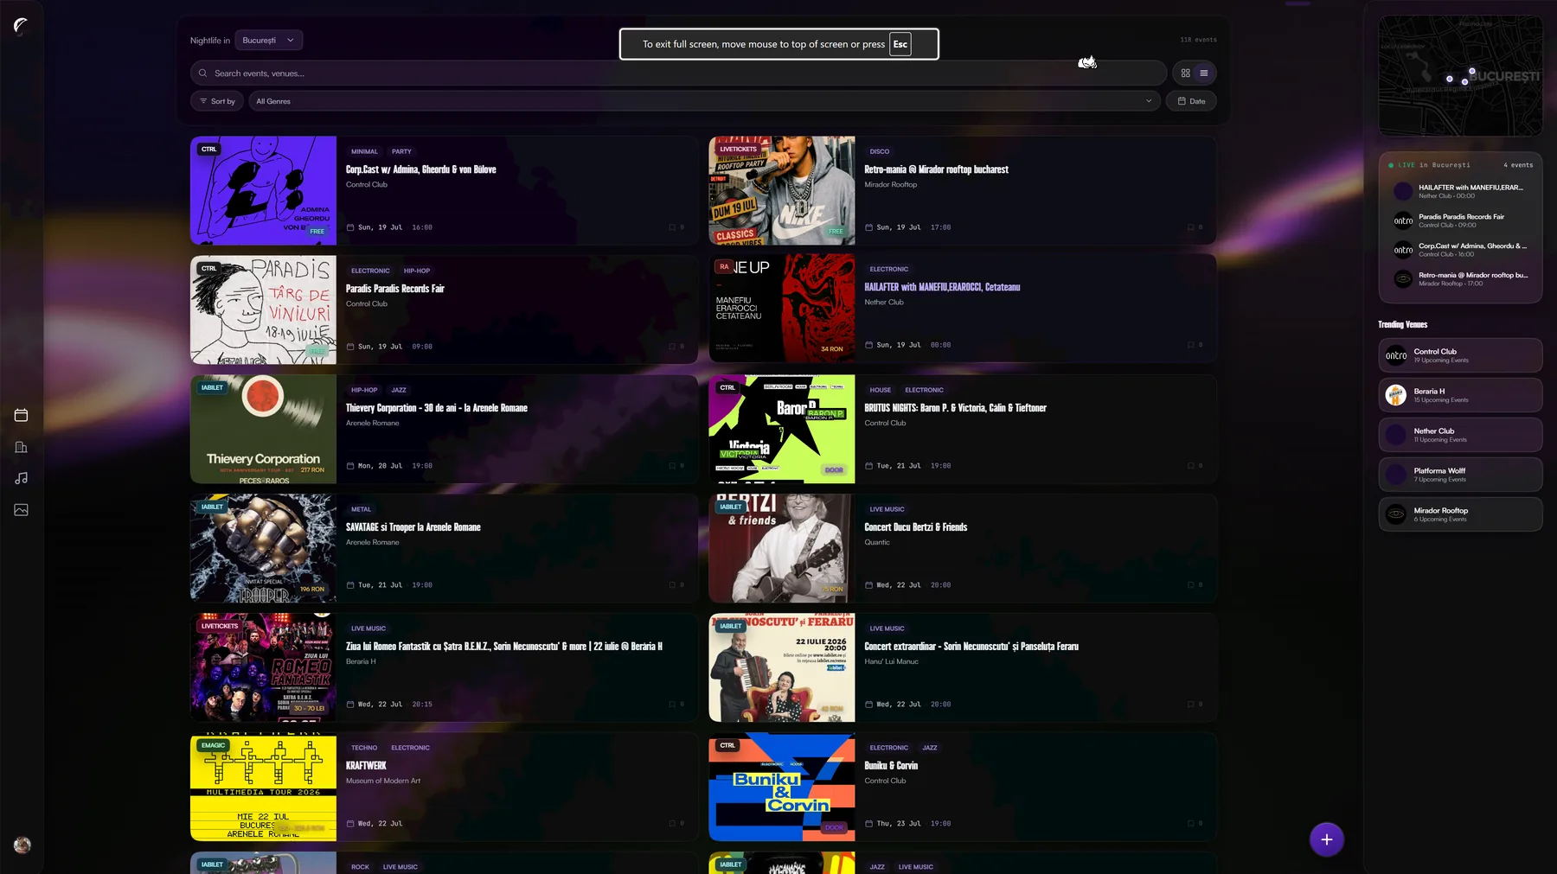Click the HIP-HOP tag on Thievery Corporation

pyautogui.click(x=364, y=390)
